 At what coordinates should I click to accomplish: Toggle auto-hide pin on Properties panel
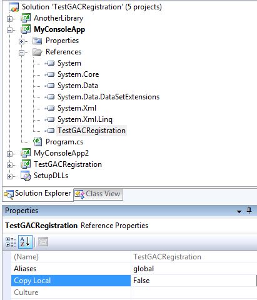249,211
